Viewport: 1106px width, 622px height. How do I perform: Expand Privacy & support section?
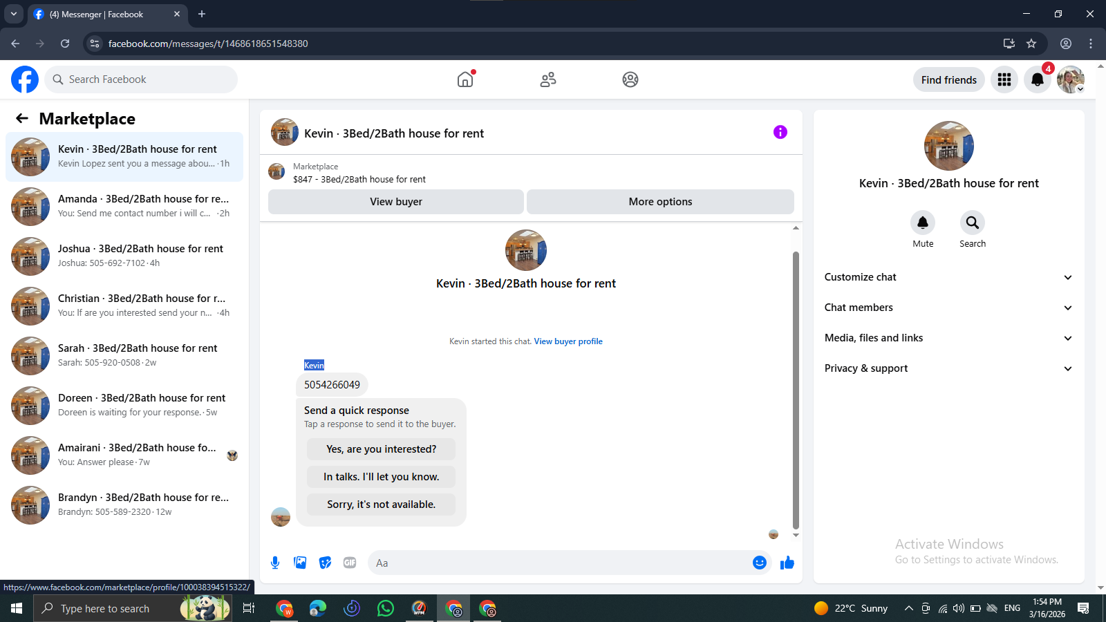[x=949, y=368]
